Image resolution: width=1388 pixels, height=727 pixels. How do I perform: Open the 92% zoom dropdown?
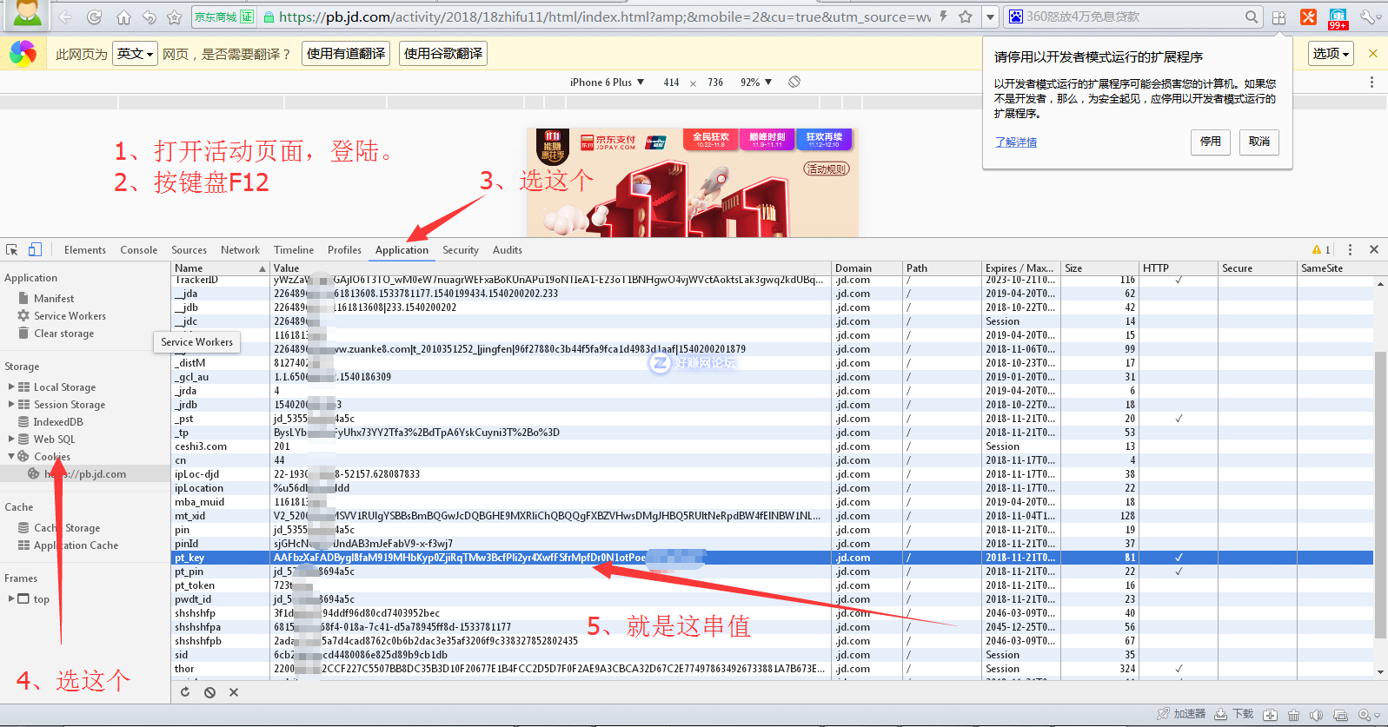coord(756,83)
